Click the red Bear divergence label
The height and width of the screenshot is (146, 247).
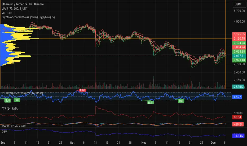click(82, 90)
